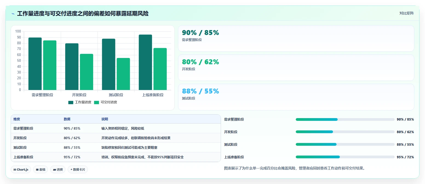Viewport: 425px width, 184px height.
Task: Click the note about 联调和验收尚未形成结果
Action: (136, 138)
